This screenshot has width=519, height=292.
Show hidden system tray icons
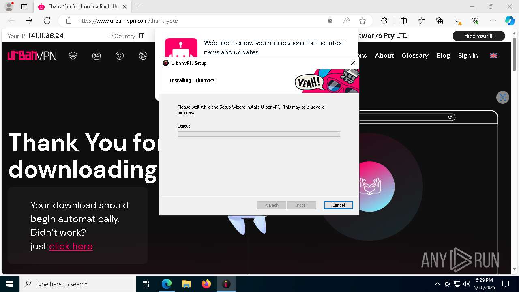click(437, 284)
